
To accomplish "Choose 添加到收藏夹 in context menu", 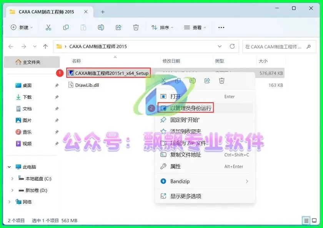I will pos(205,131).
